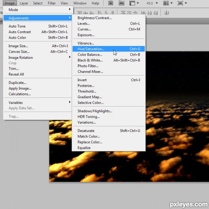The height and width of the screenshot is (209, 209).
Task: Select the Adjustments menu entry
Action: click(x=38, y=18)
